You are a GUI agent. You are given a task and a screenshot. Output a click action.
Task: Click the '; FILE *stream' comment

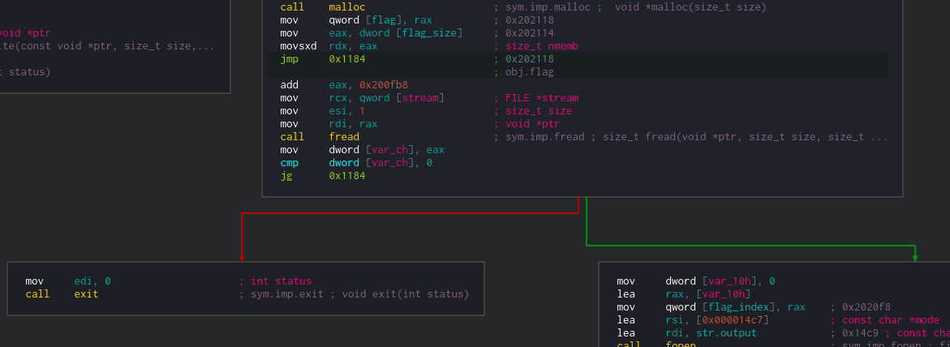pyautogui.click(x=536, y=97)
